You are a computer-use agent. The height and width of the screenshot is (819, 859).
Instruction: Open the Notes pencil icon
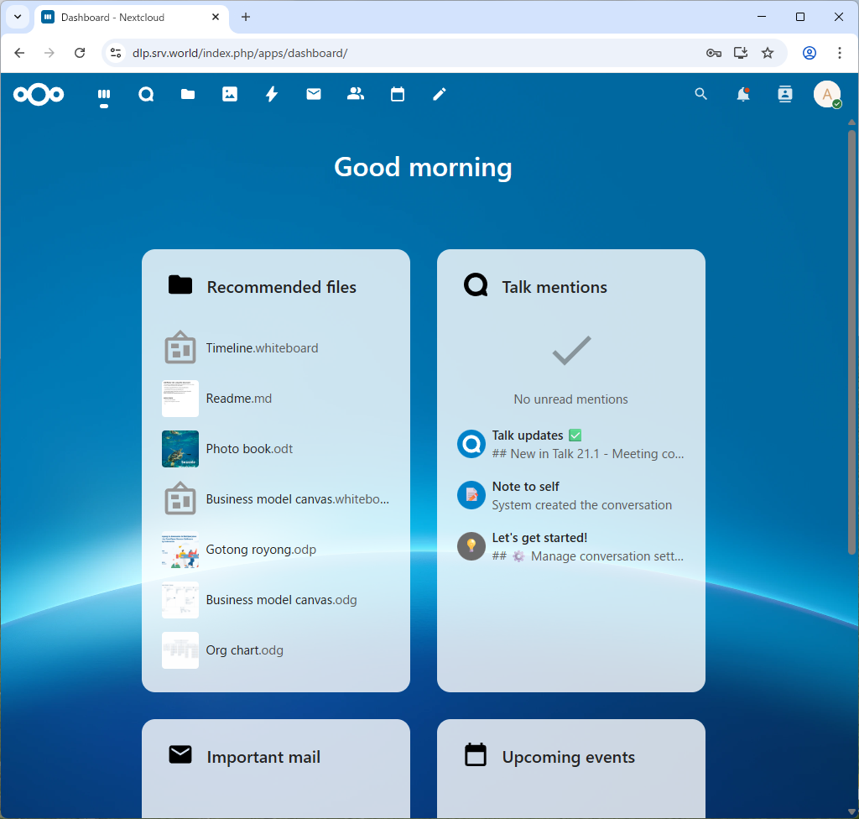[440, 95]
